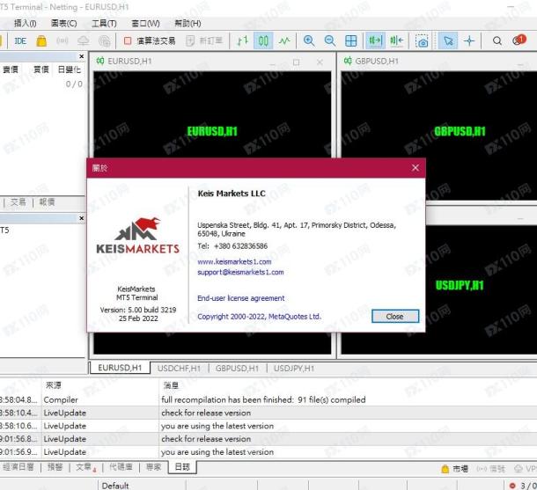The image size is (537, 490).
Task: Click the Signals radio-wave toolbar icon
Action: pos(62,41)
